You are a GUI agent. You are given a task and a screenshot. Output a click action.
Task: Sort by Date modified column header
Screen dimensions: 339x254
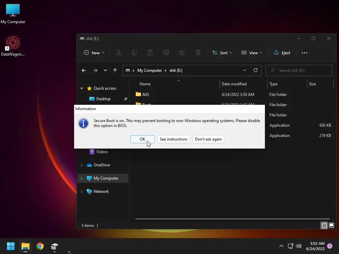234,84
